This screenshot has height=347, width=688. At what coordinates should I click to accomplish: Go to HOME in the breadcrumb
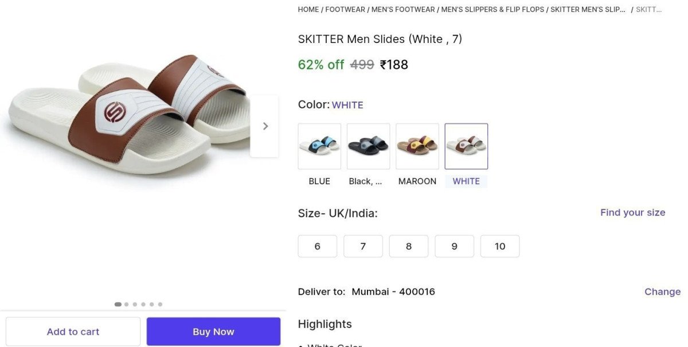point(308,10)
